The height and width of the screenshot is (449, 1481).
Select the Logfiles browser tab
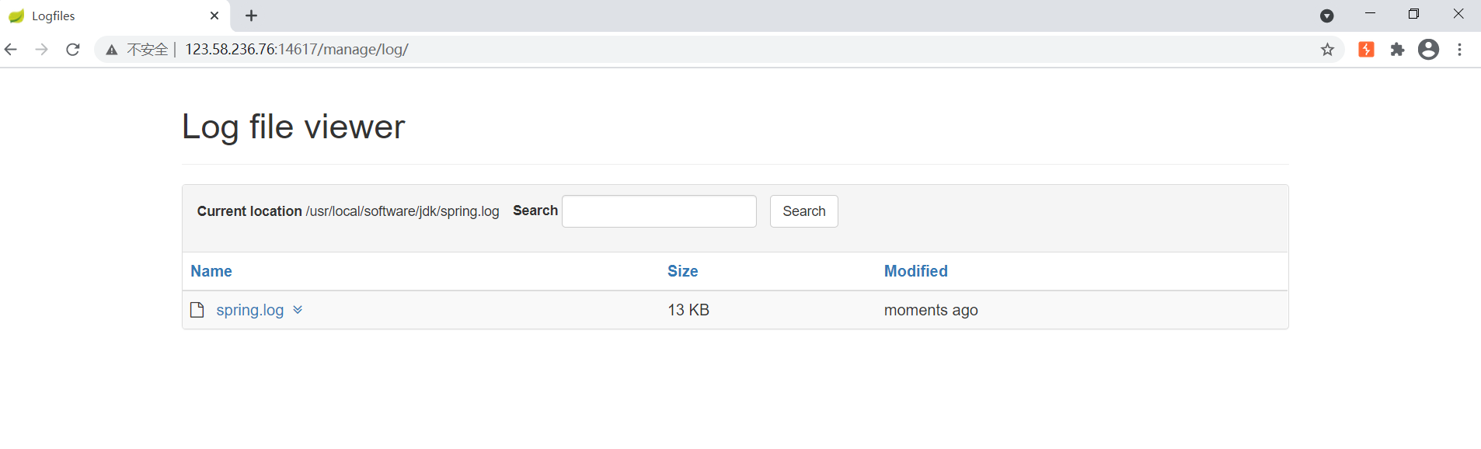tap(109, 16)
